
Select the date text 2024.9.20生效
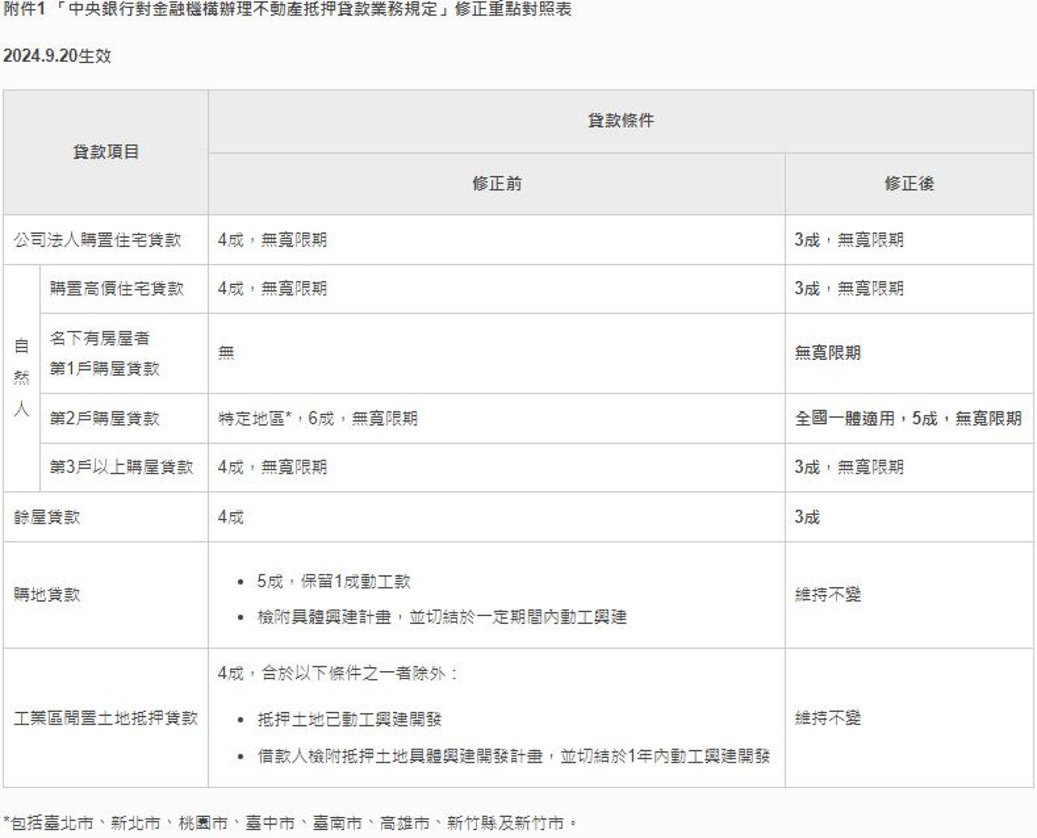pos(57,56)
